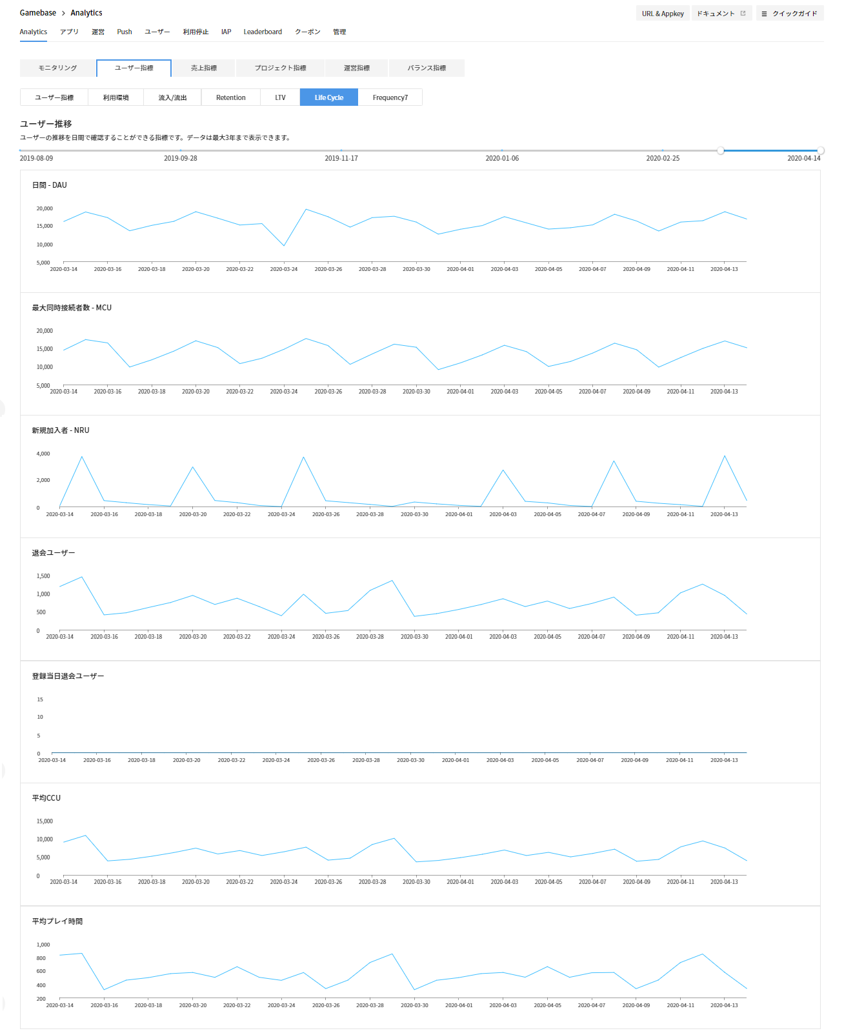844x1033 pixels.
Task: Click the external link icon on ドキュメント
Action: point(743,14)
